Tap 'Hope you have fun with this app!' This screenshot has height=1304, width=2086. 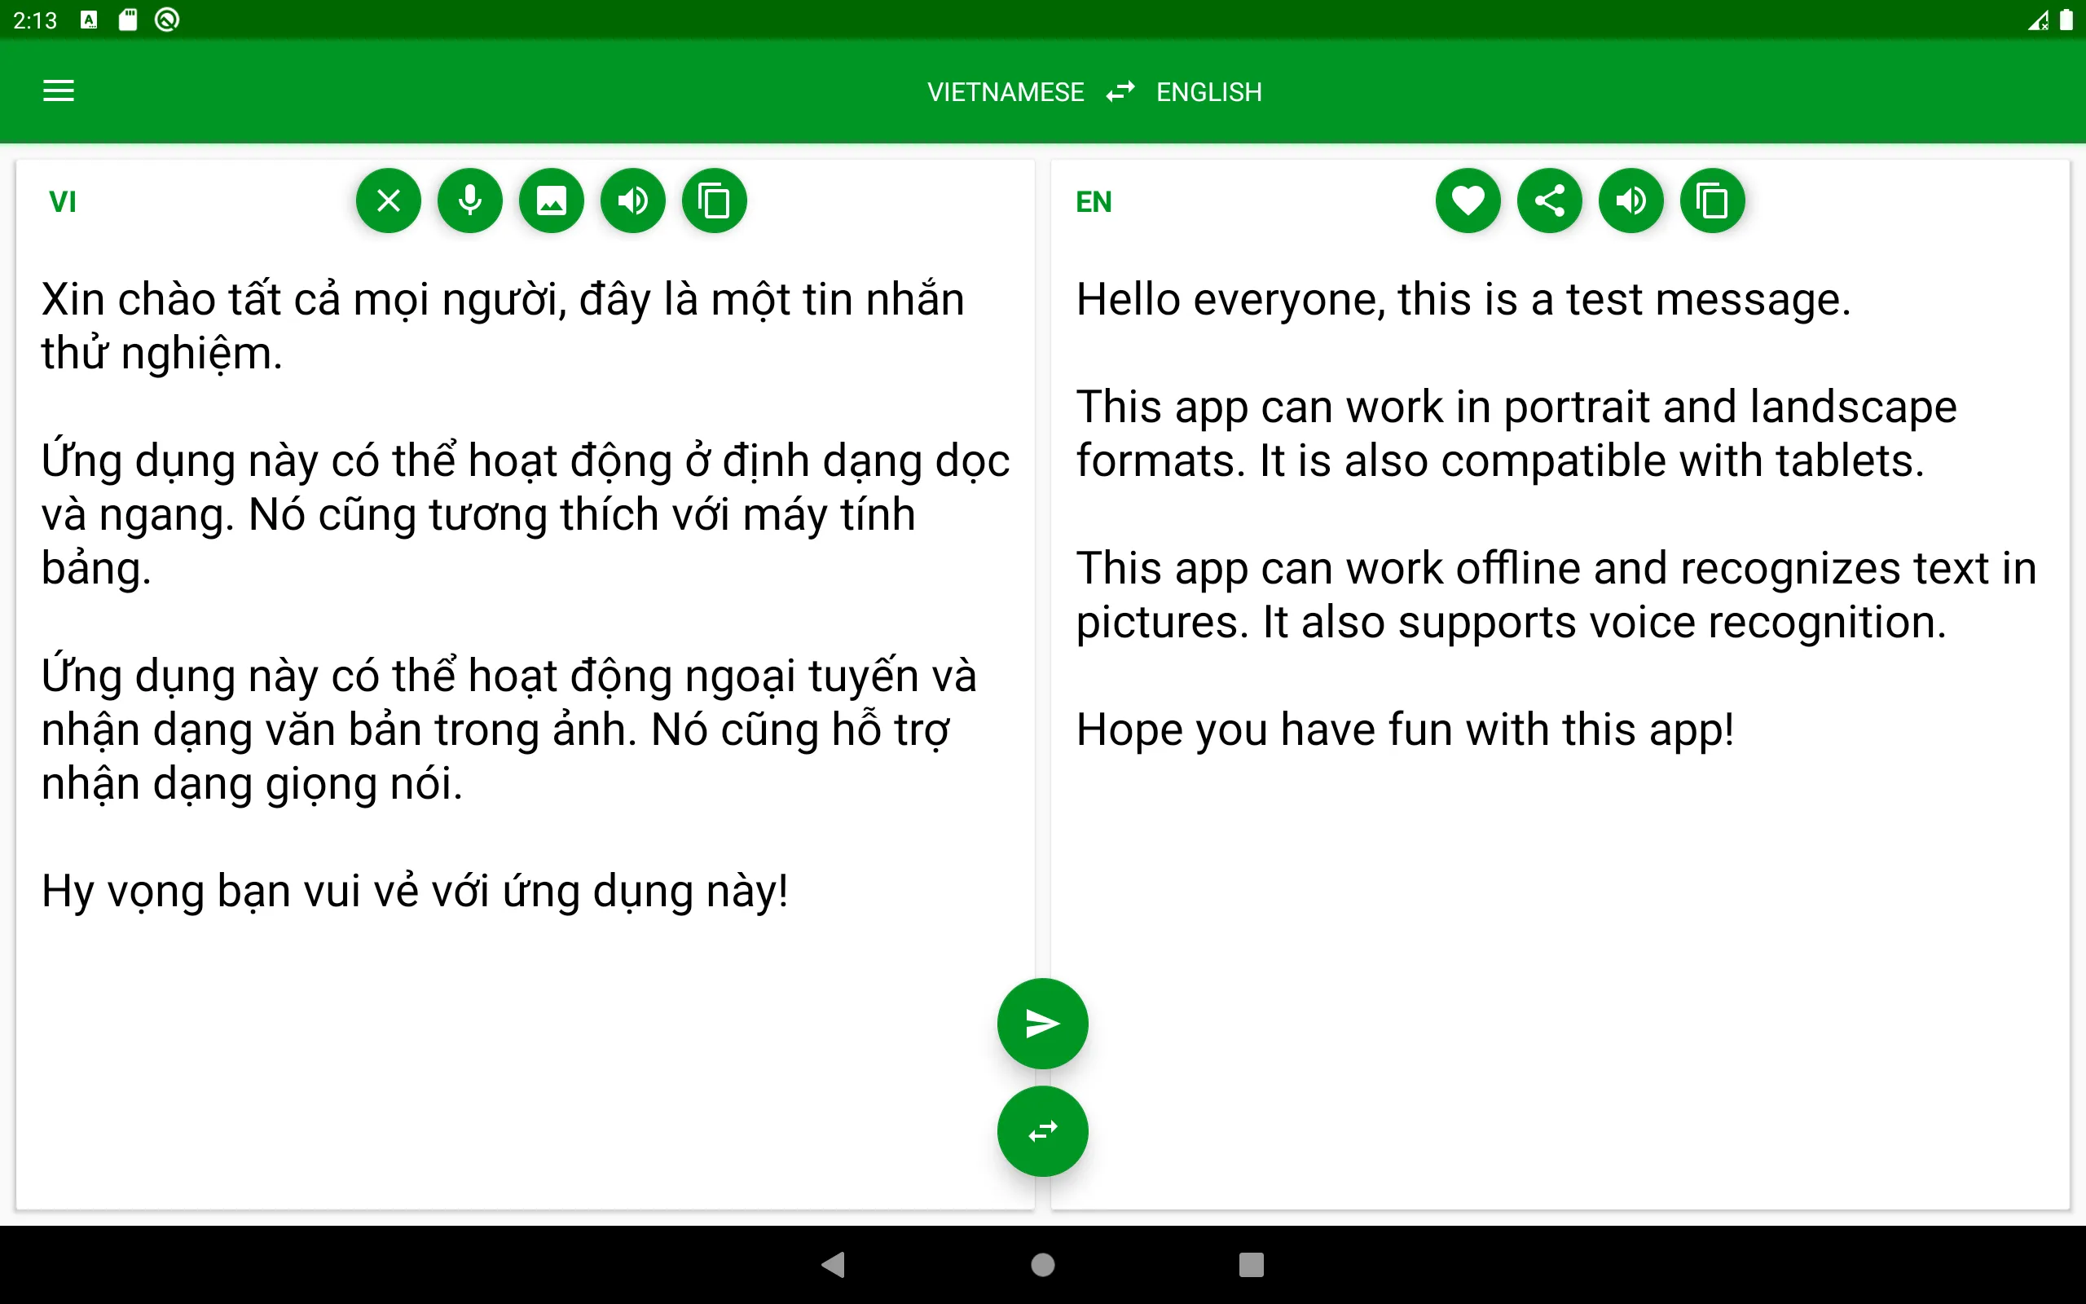pyautogui.click(x=1404, y=730)
